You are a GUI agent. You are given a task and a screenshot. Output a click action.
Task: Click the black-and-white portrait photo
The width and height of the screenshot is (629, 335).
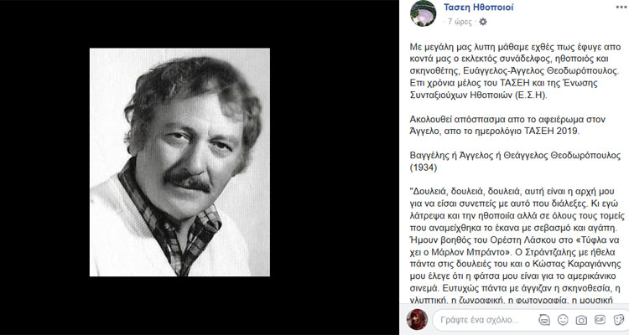pos(179,162)
